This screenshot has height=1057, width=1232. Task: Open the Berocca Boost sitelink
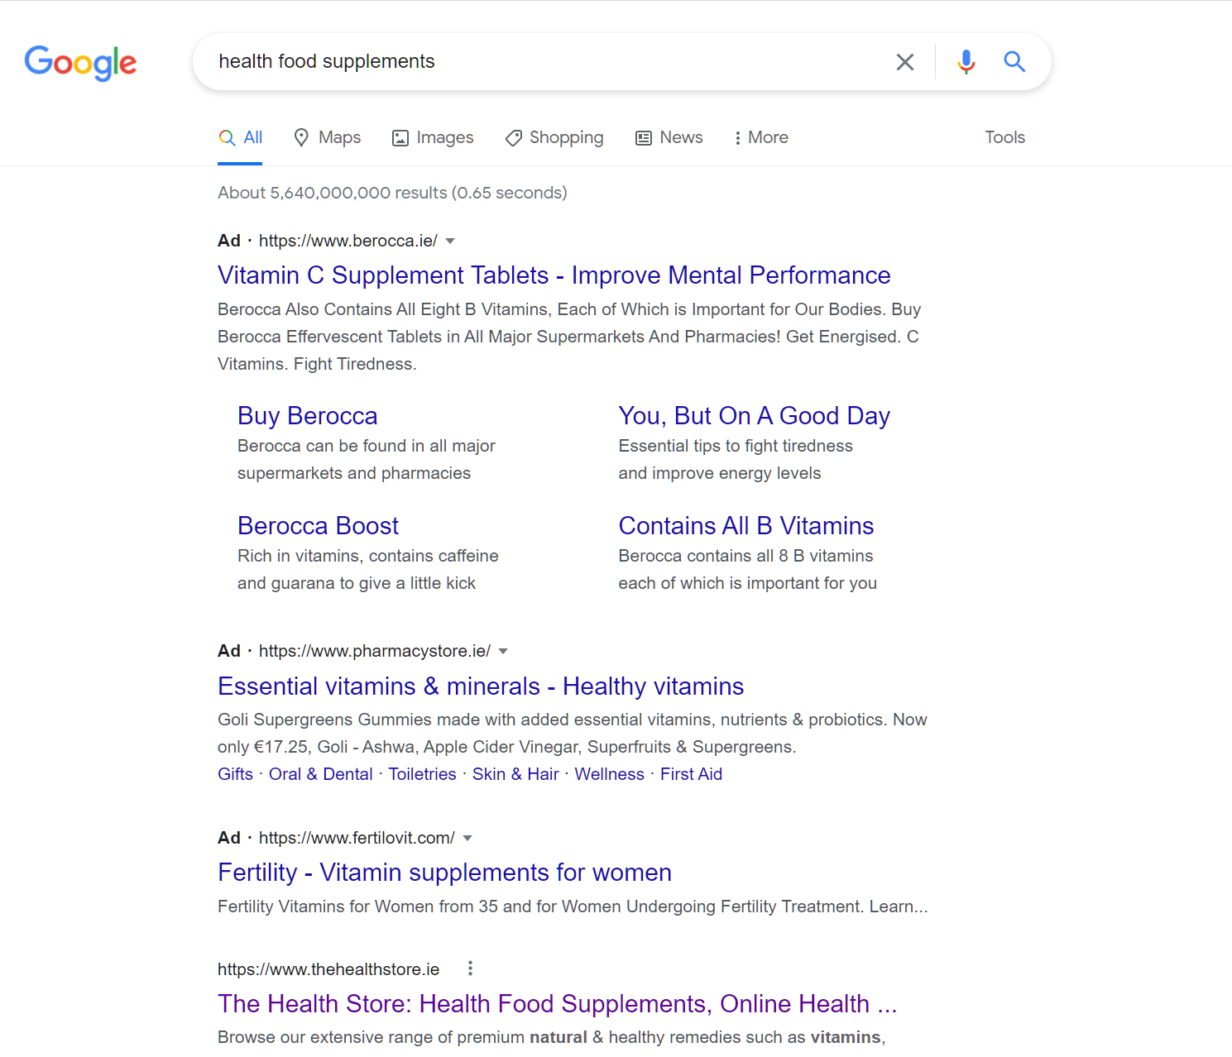pos(319,526)
